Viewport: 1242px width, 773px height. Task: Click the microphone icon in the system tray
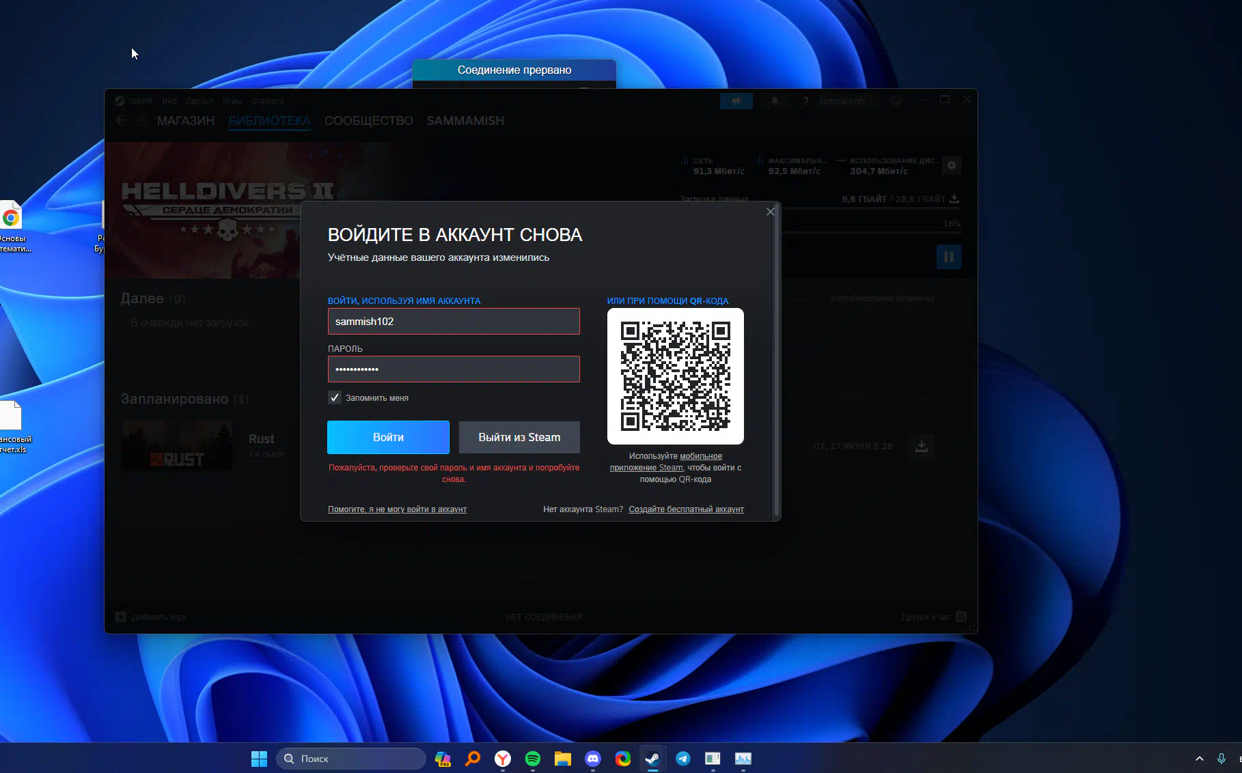1222,759
